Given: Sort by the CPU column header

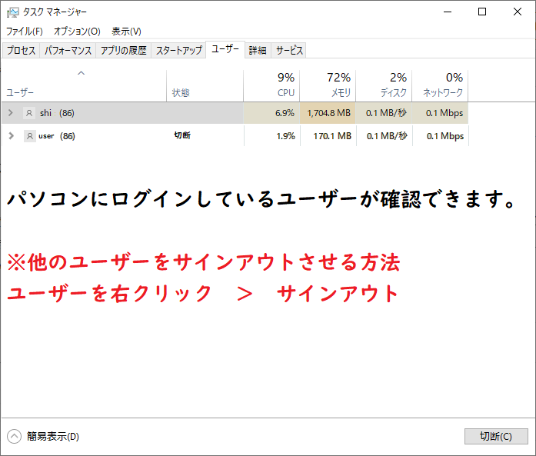Looking at the screenshot, I should tap(271, 86).
